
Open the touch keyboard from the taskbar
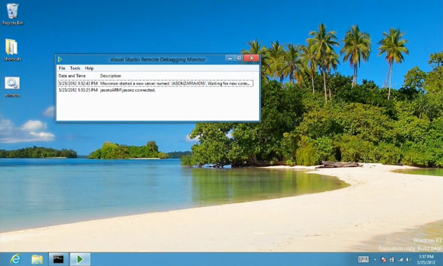[363, 259]
